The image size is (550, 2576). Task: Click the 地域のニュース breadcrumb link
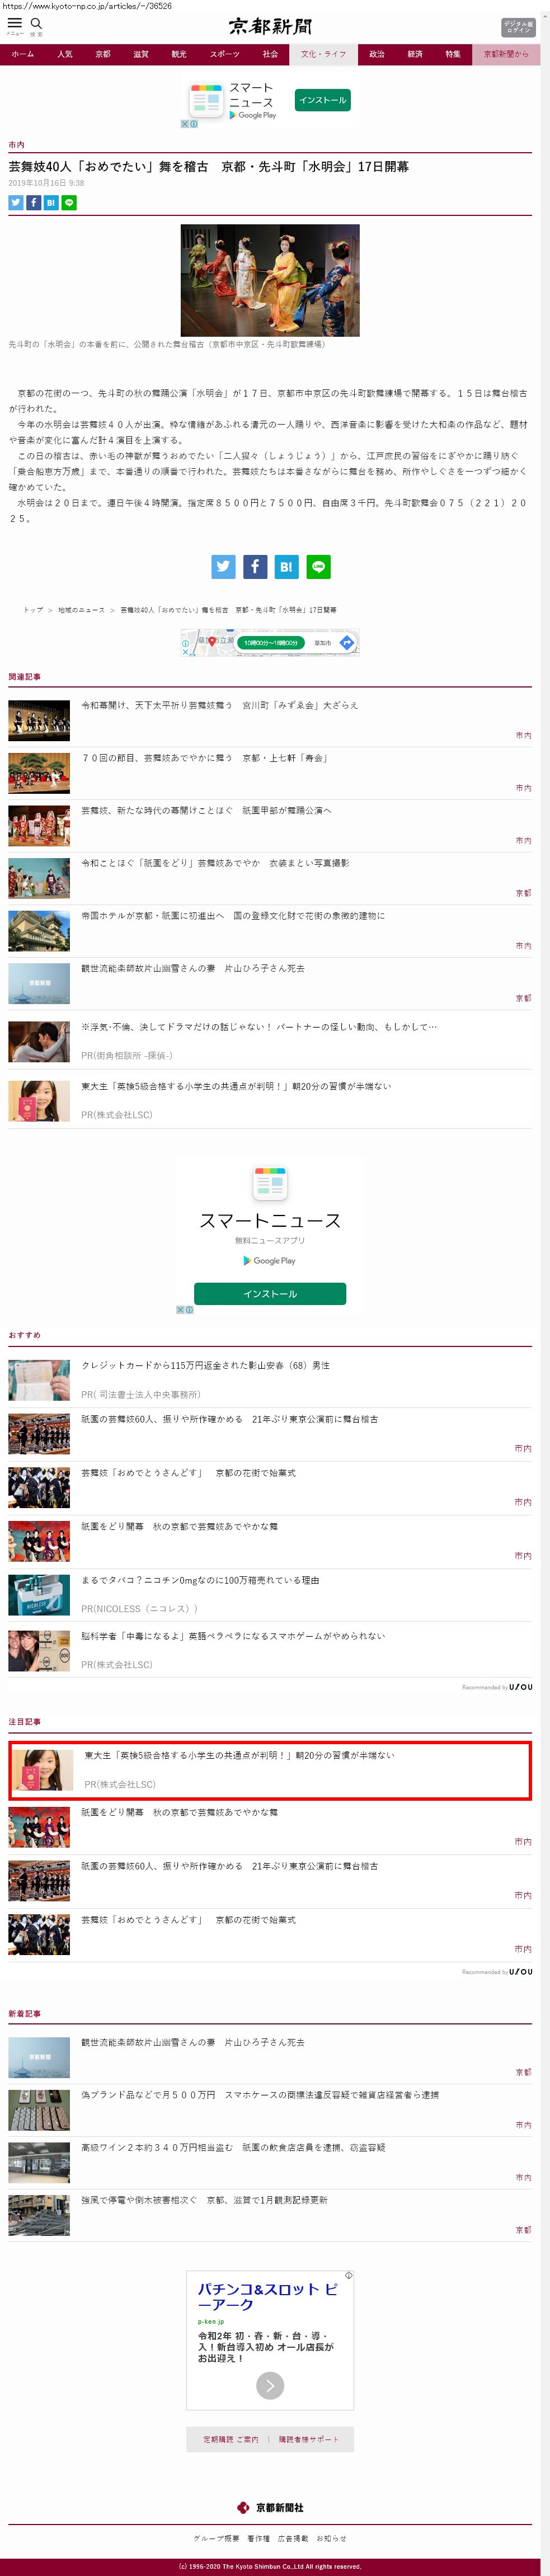click(81, 609)
